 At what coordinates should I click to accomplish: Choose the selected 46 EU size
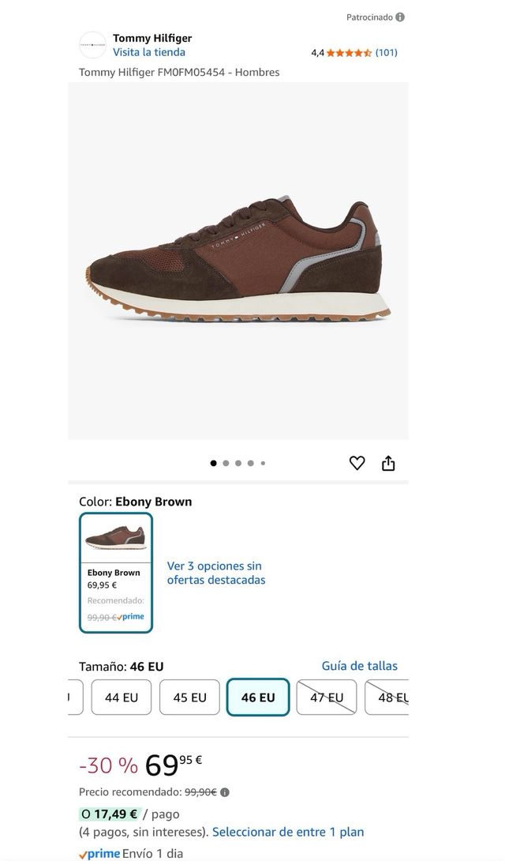(258, 697)
